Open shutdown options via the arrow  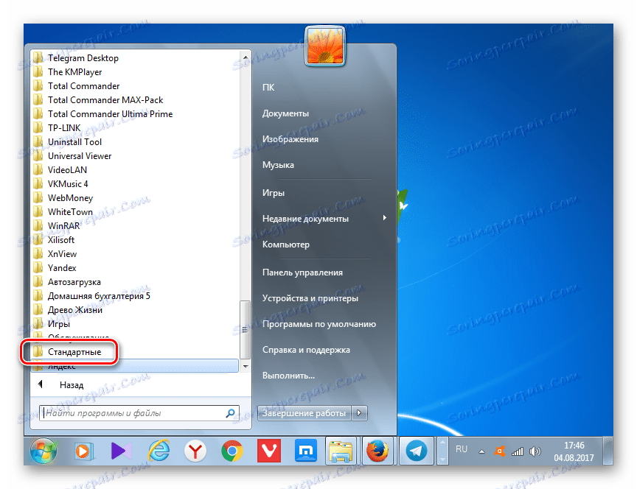[359, 413]
